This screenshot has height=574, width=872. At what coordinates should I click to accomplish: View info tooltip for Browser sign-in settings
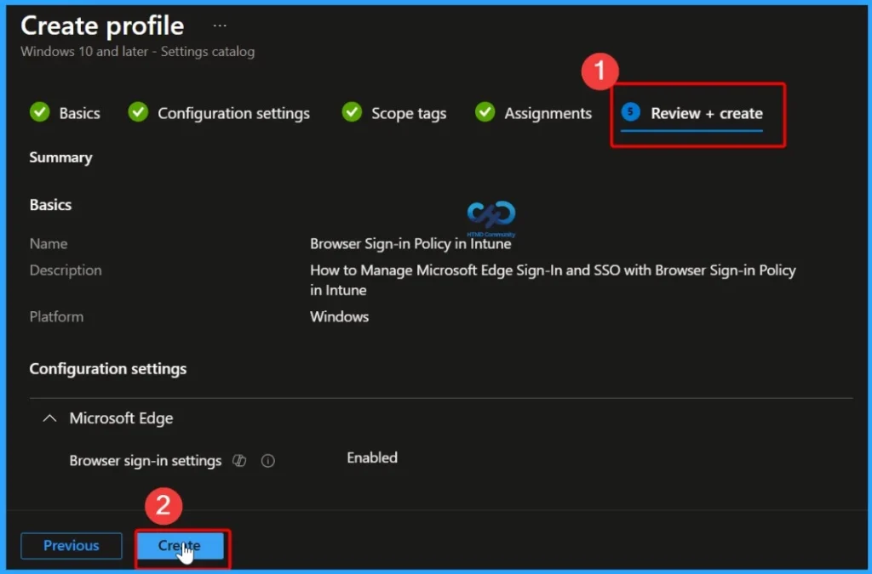[x=268, y=460]
